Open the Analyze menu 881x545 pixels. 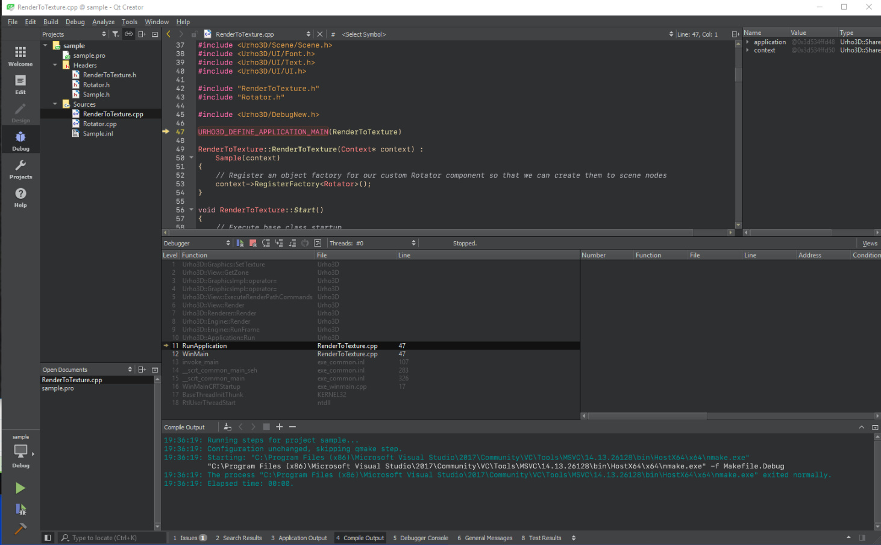[104, 22]
